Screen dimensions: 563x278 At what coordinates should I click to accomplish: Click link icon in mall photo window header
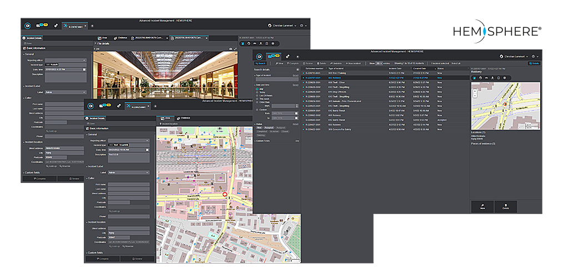(56, 26)
